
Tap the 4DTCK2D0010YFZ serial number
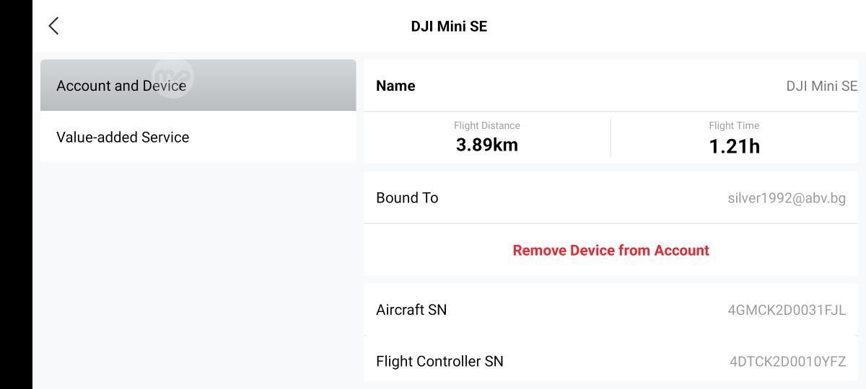coord(787,362)
